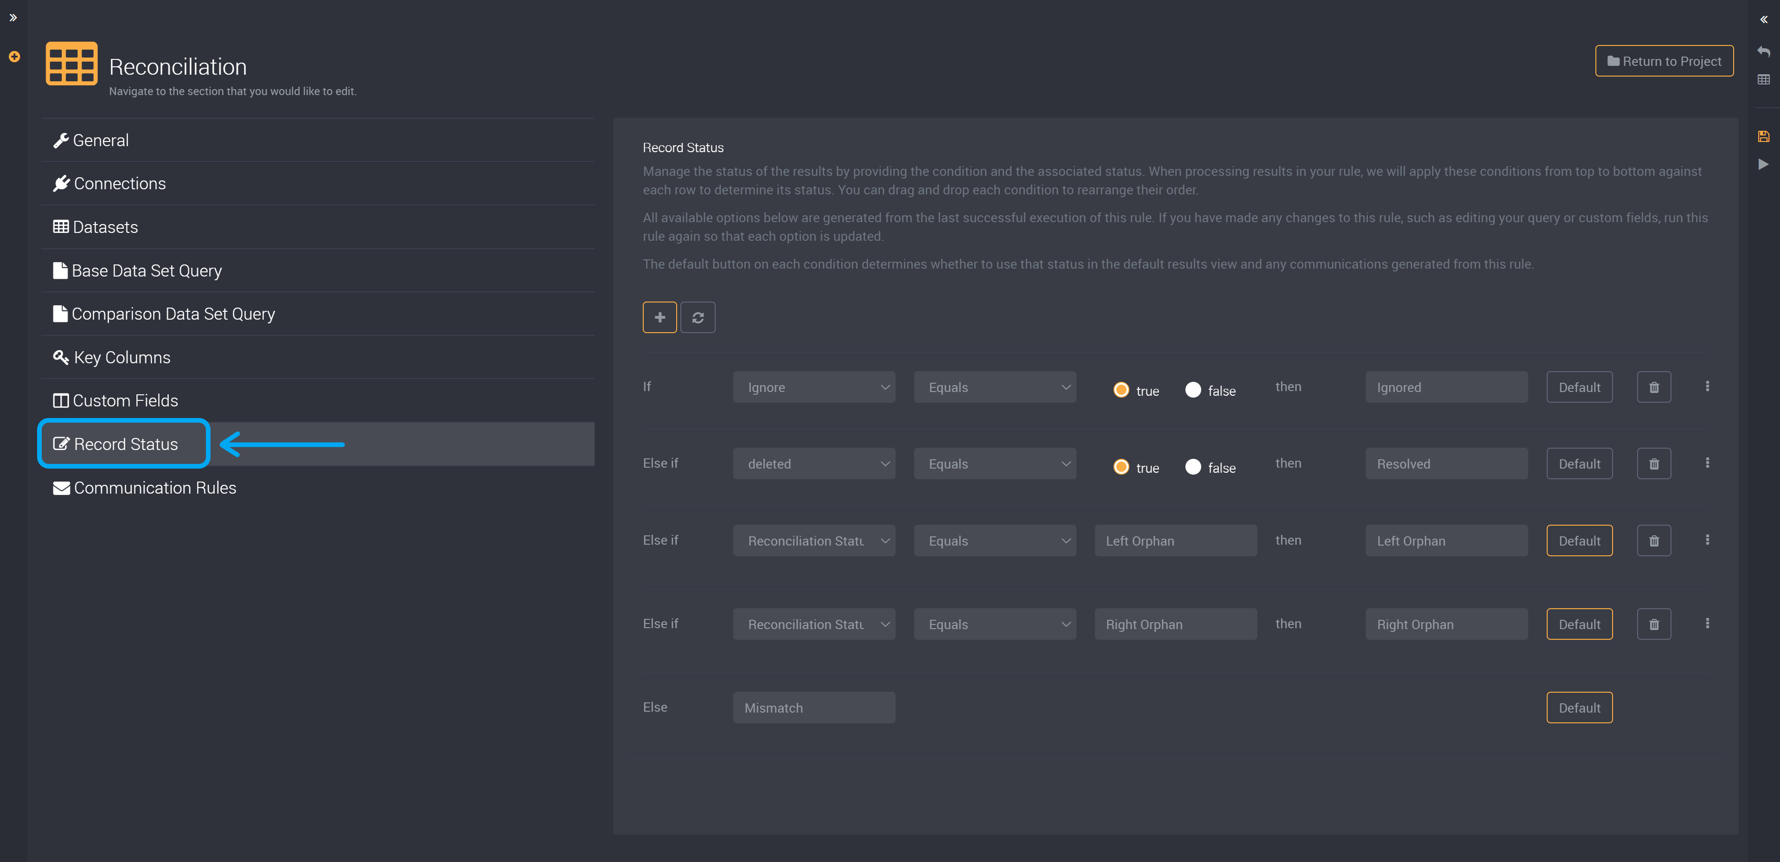
Task: Open the Key Columns section
Action: [x=318, y=357]
